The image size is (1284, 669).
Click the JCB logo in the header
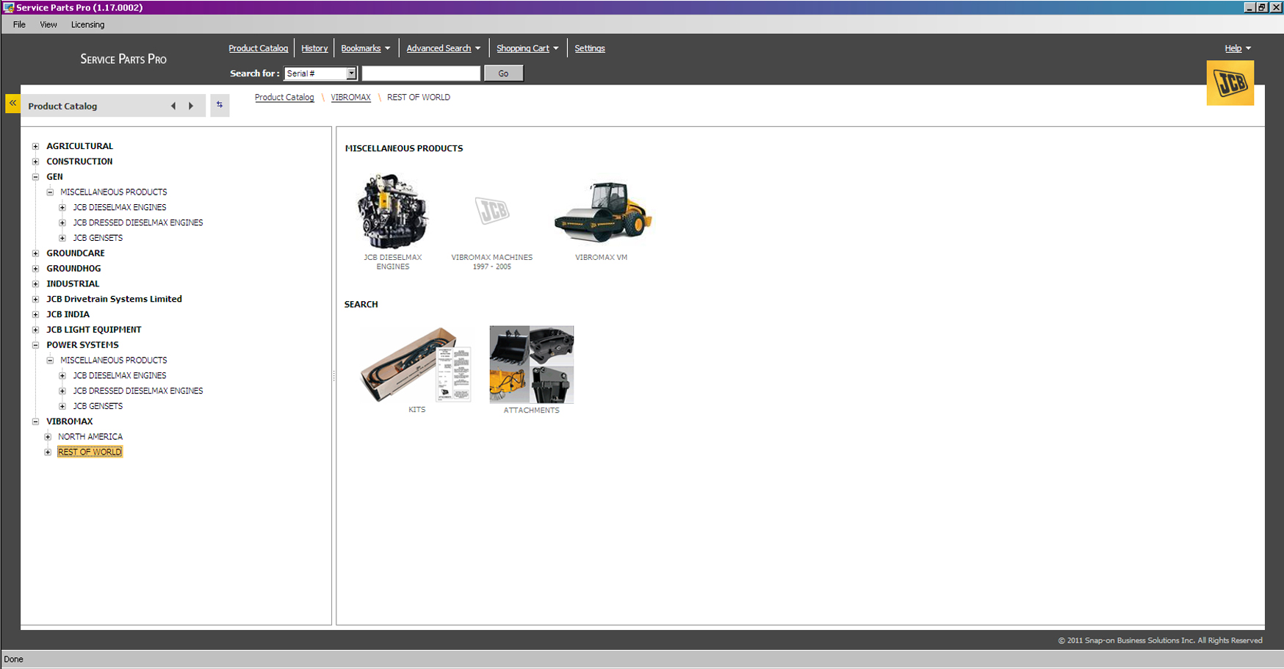(x=1230, y=84)
